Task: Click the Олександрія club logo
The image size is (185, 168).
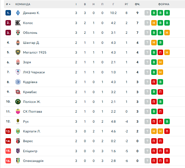Action: 18,161
